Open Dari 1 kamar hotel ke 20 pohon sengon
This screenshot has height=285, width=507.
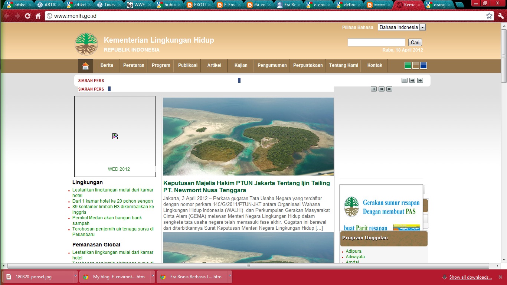click(112, 201)
